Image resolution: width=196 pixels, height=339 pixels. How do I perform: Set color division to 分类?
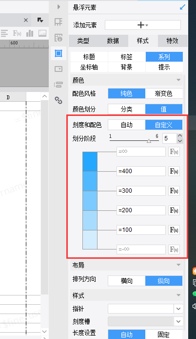click(x=127, y=109)
